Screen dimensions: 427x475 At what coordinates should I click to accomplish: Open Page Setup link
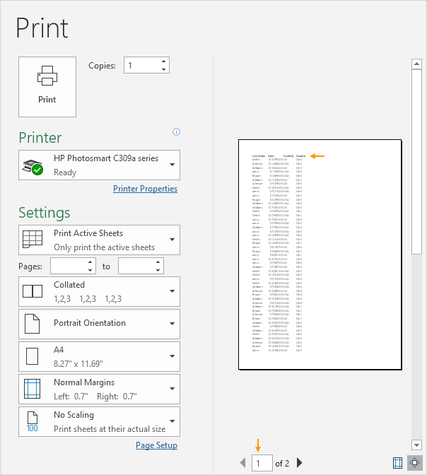click(x=156, y=446)
